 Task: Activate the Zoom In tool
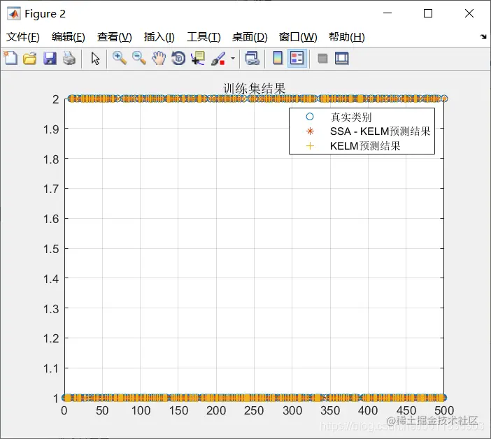pyautogui.click(x=120, y=59)
